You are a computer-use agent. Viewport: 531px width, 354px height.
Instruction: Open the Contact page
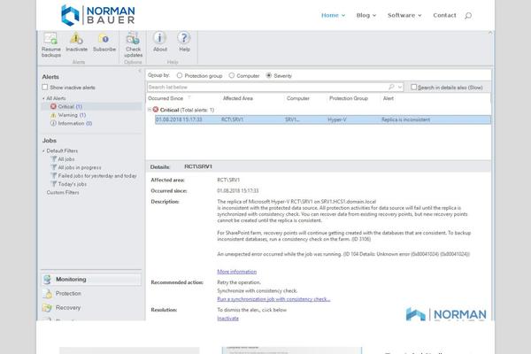coord(444,15)
